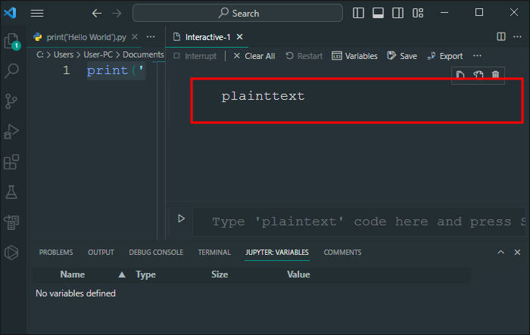Open more actions in Interactive toolbar

[477, 56]
